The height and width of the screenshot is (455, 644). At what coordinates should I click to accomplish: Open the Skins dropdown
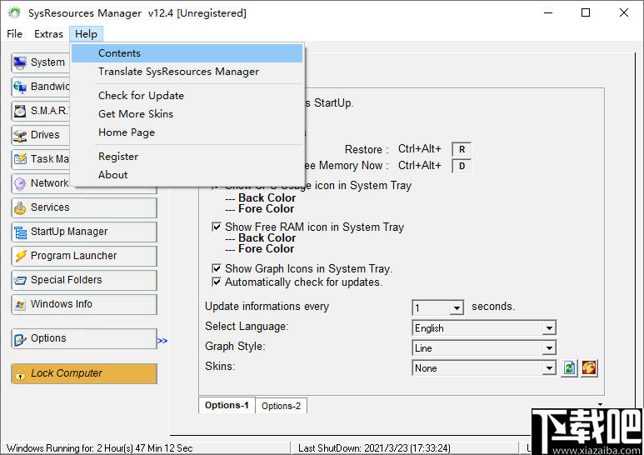click(549, 368)
